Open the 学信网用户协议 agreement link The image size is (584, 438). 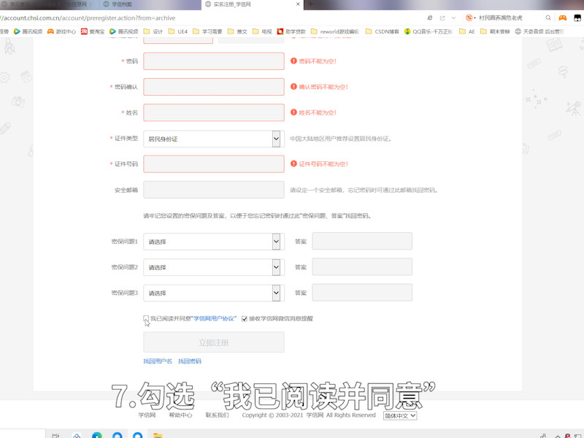pyautogui.click(x=193, y=318)
